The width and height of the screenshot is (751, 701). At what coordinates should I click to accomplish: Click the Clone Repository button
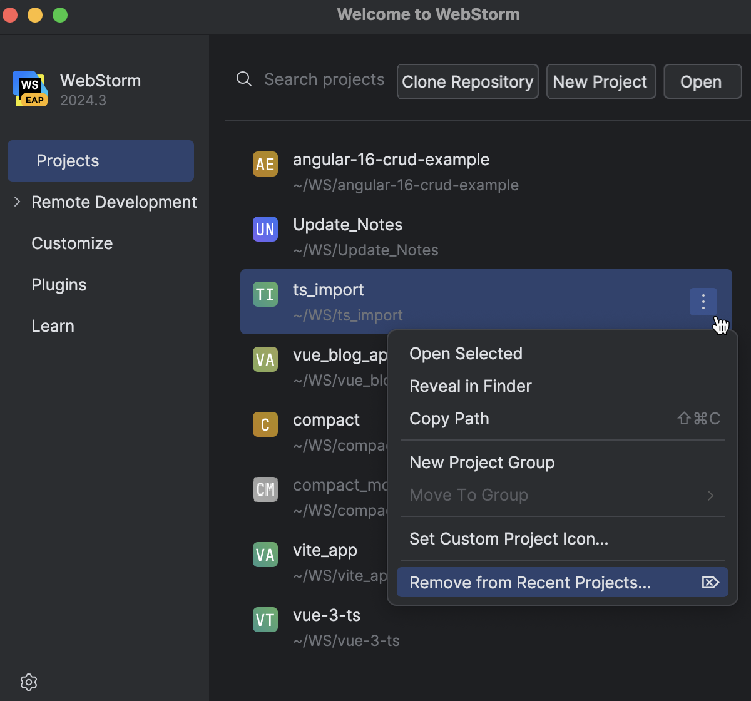(467, 81)
